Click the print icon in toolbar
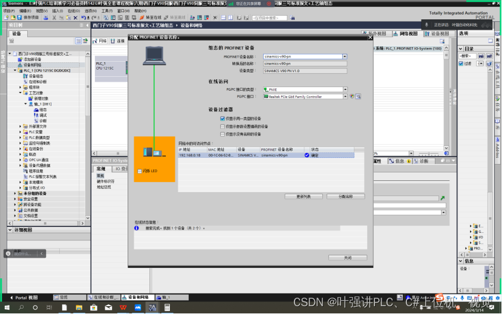 click(x=46, y=18)
